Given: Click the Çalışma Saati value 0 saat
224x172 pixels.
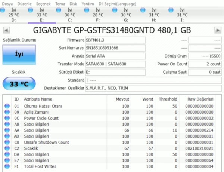Looking at the screenshot, I should pyautogui.click(x=205, y=72).
